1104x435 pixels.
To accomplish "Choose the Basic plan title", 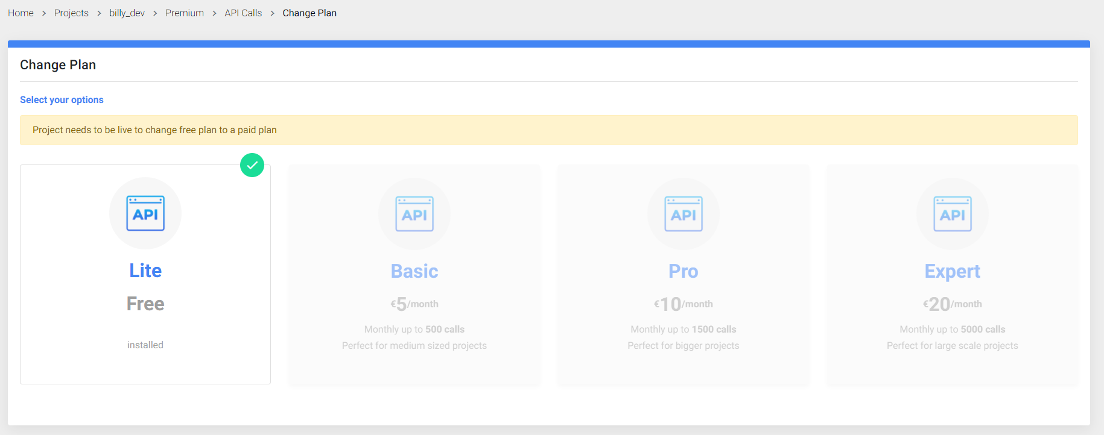I will tap(414, 271).
